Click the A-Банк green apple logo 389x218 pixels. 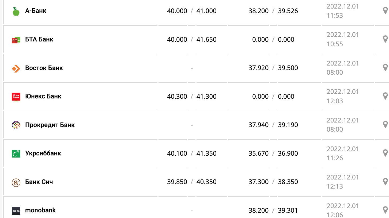pyautogui.click(x=16, y=12)
